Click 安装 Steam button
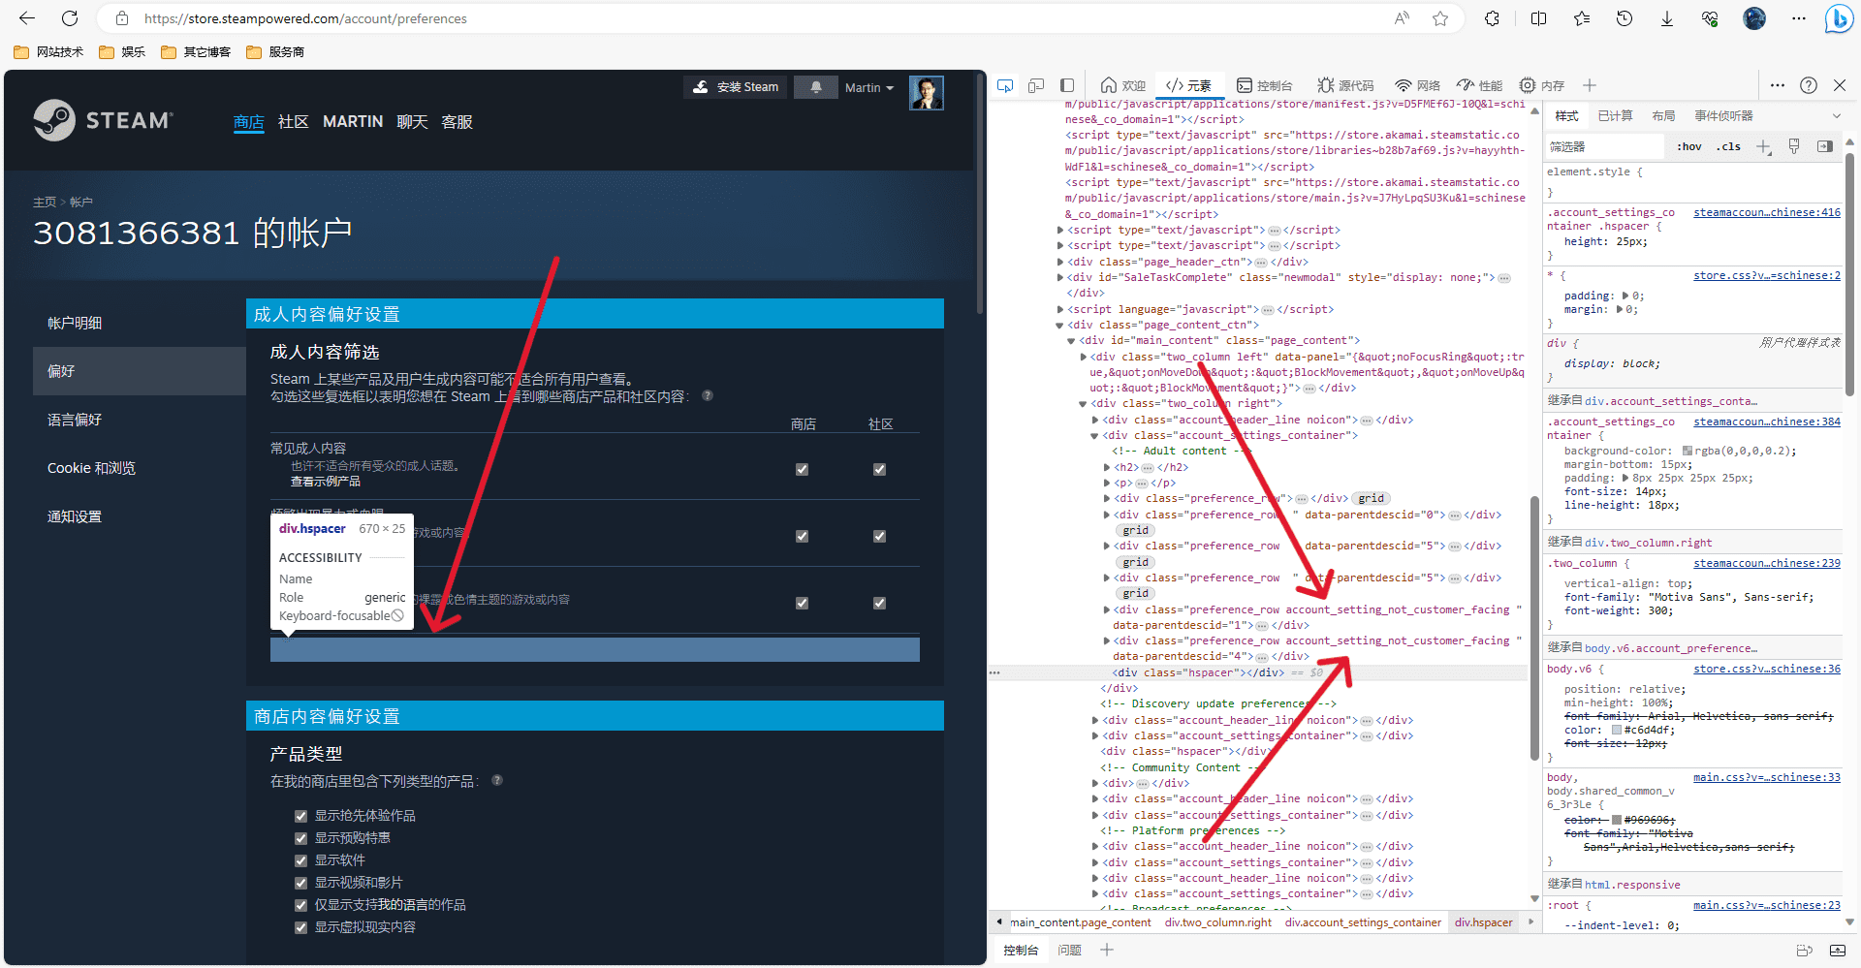This screenshot has height=968, width=1861. coord(736,87)
